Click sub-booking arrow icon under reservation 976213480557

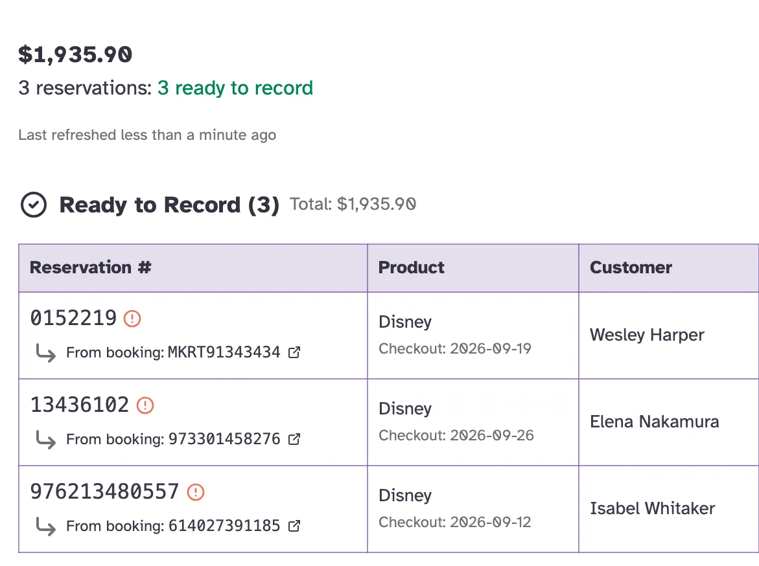pyautogui.click(x=46, y=526)
